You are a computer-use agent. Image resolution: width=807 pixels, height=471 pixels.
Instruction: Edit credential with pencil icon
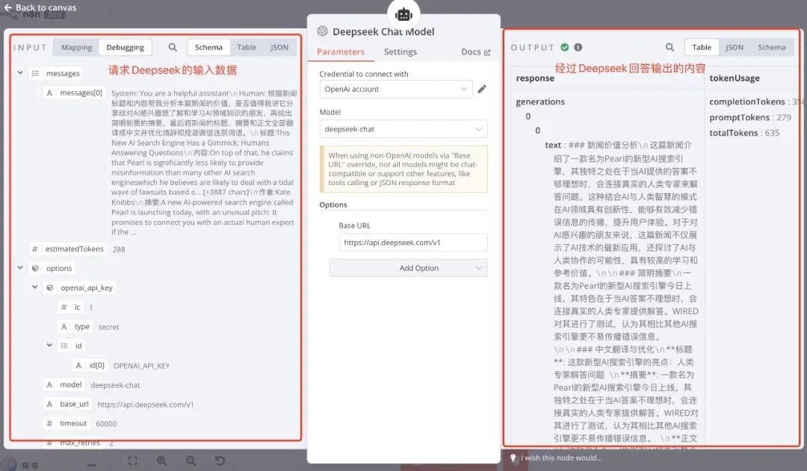tap(482, 89)
